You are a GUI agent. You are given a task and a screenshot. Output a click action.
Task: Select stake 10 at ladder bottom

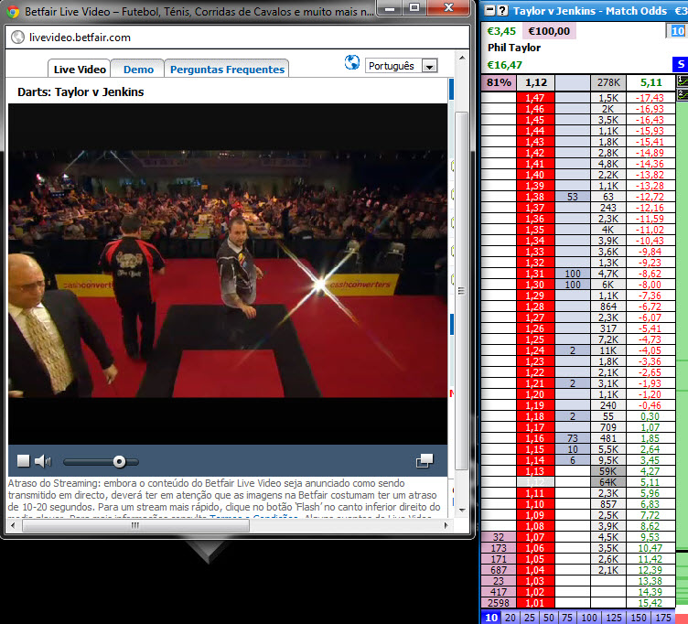pos(491,617)
